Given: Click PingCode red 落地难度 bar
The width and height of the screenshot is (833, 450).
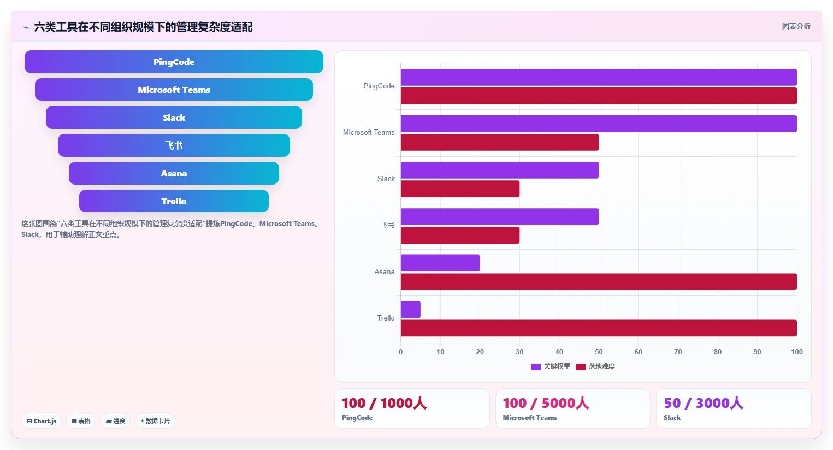Looking at the screenshot, I should 599,96.
